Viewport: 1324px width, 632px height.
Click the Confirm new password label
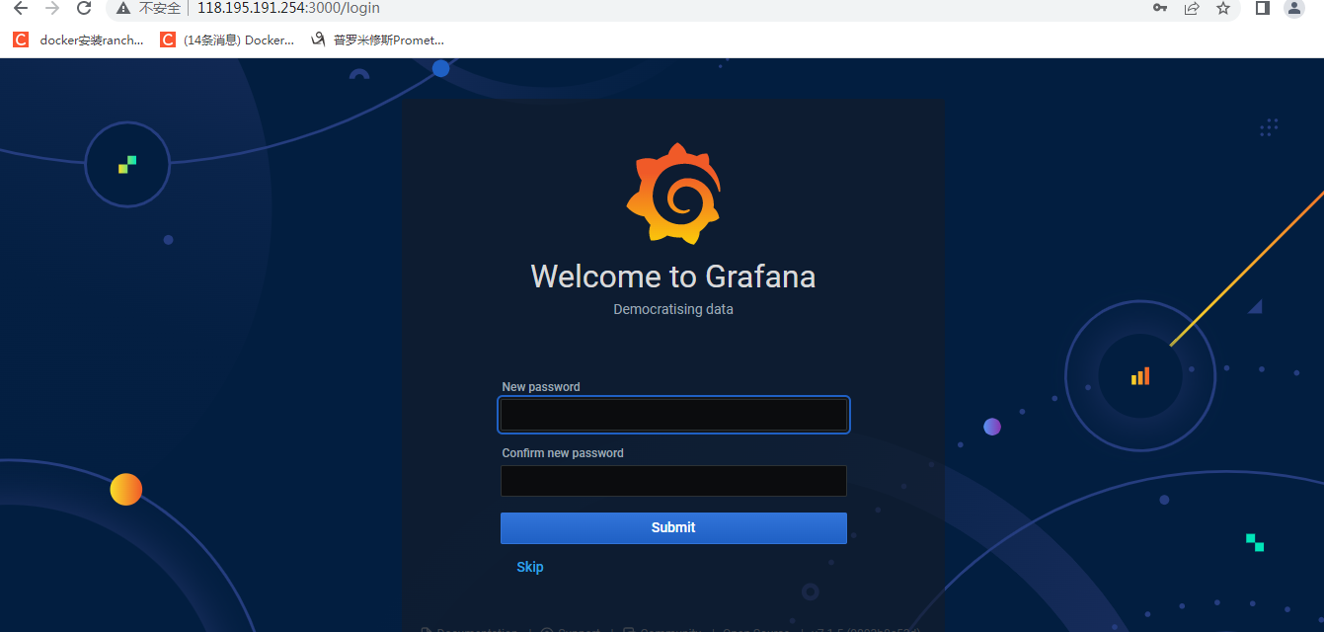(563, 453)
